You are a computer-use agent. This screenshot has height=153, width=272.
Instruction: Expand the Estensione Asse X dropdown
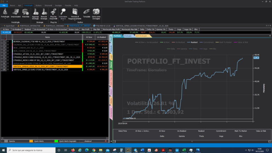[x=63, y=20]
